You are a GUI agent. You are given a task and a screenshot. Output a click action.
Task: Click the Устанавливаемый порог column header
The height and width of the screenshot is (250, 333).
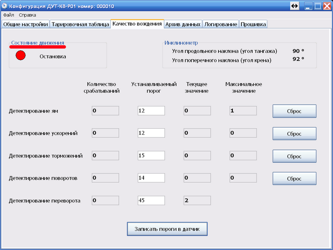coord(154,88)
